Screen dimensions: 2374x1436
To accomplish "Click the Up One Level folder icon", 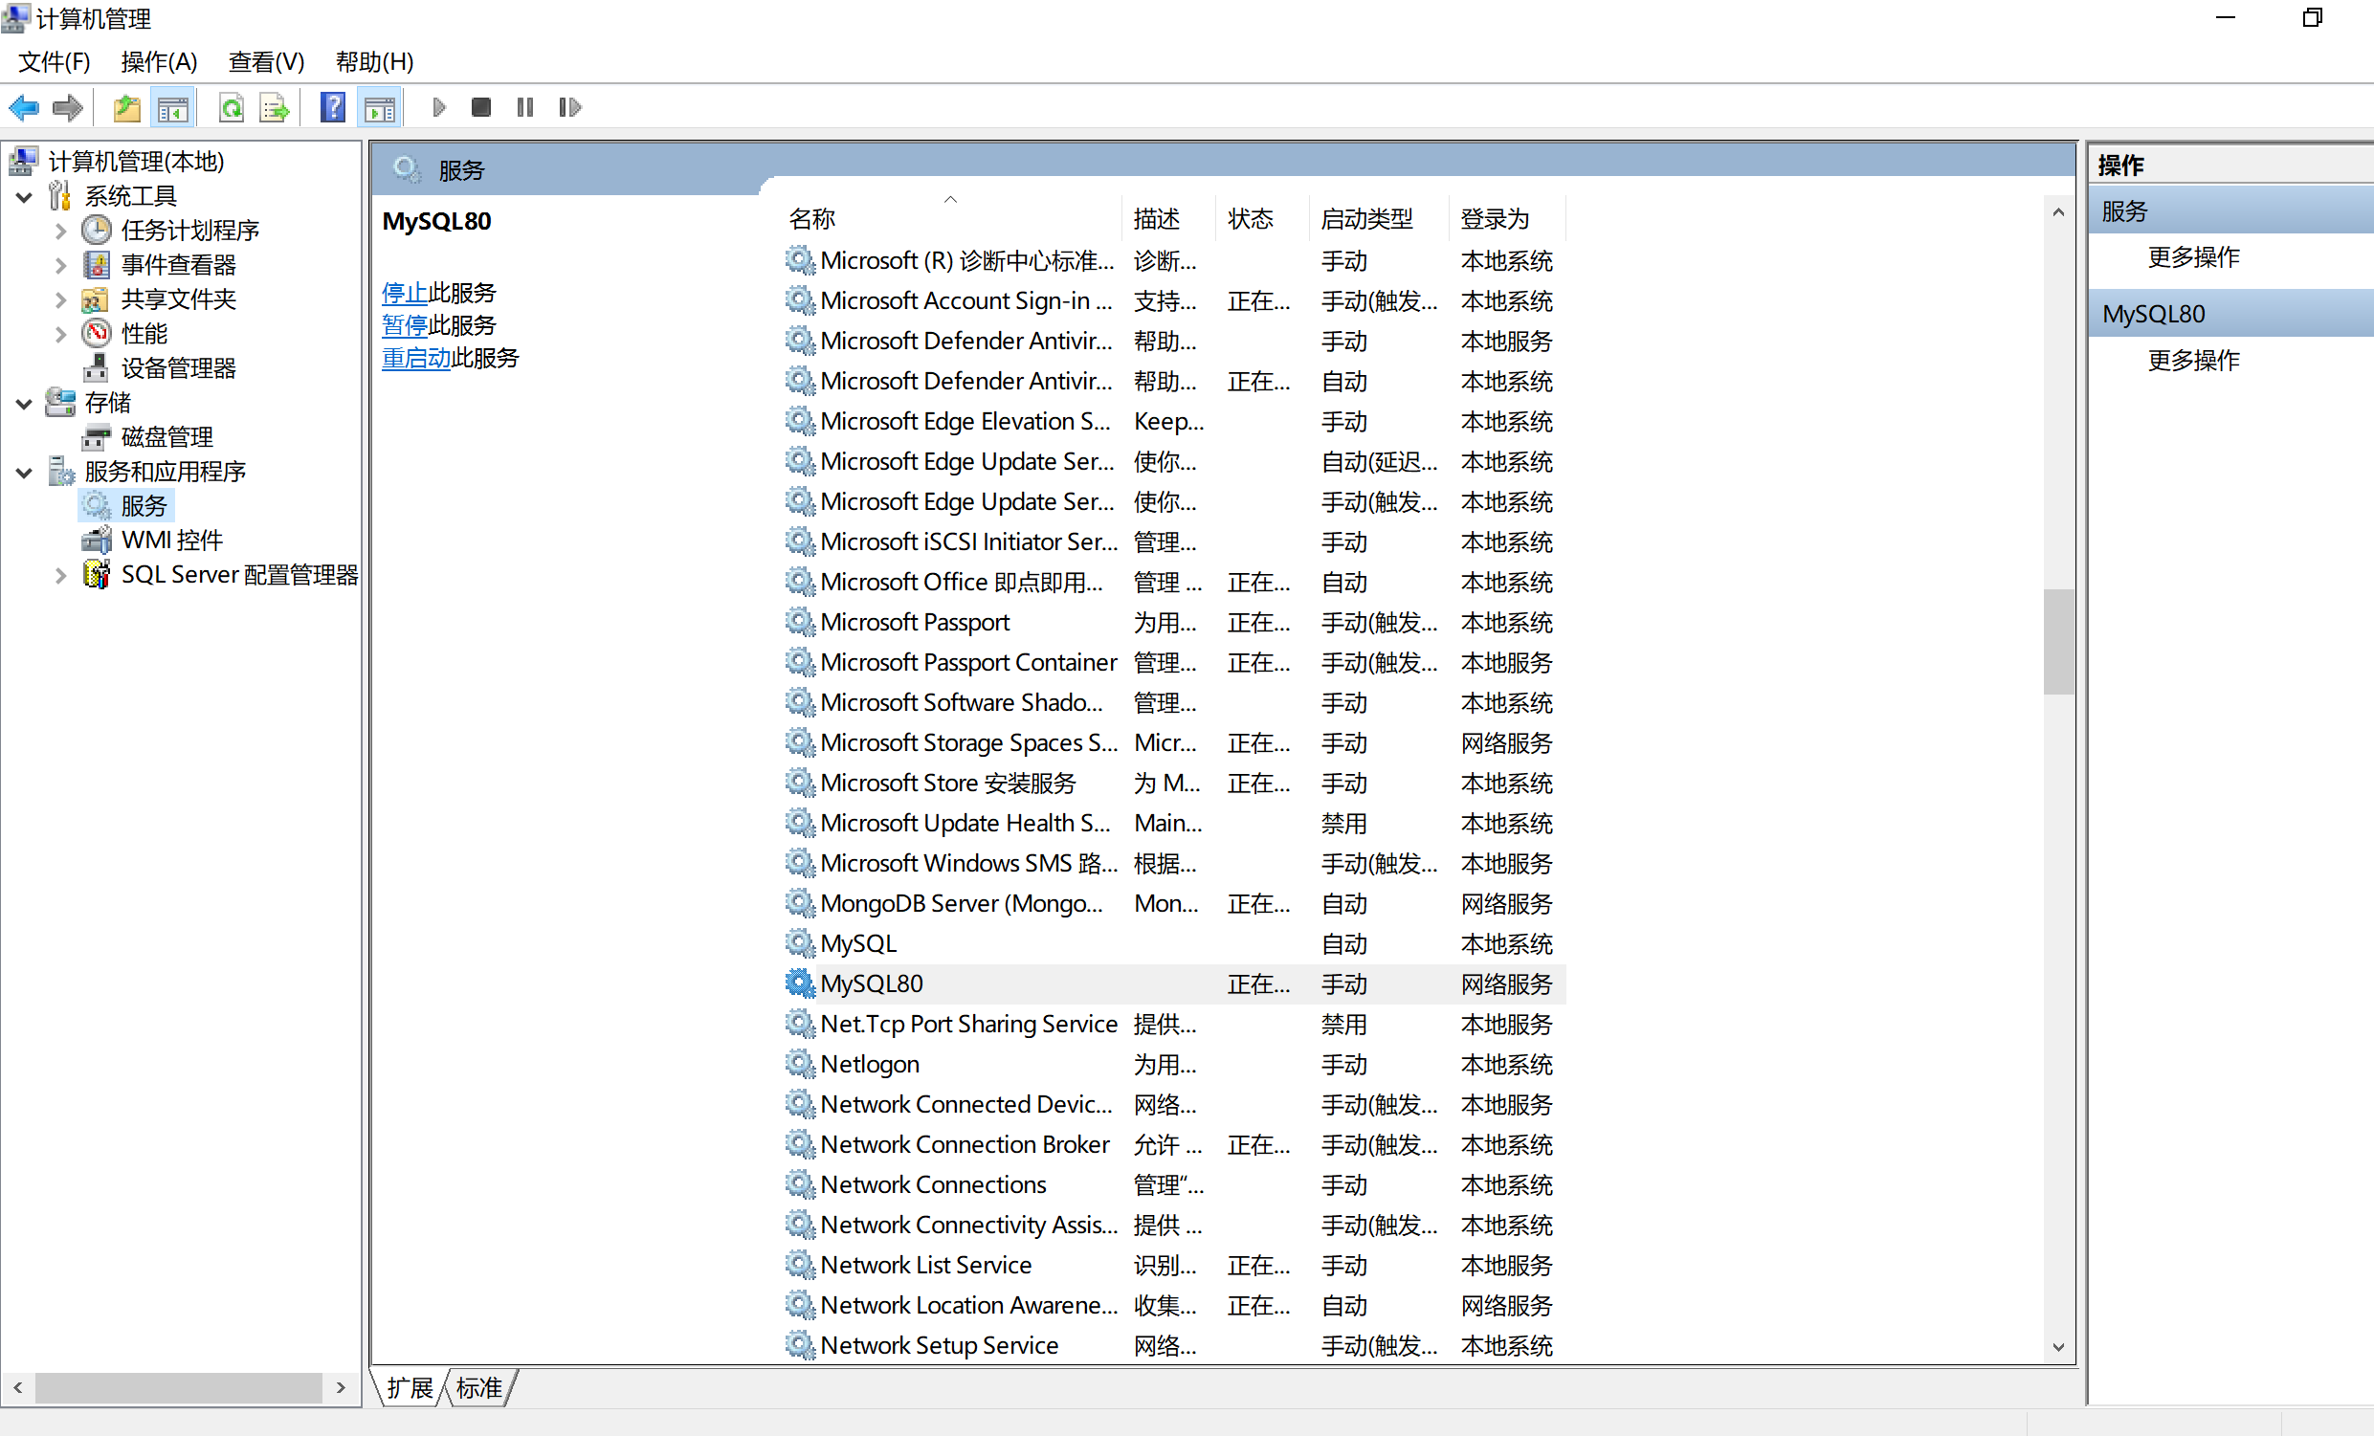I will [127, 107].
